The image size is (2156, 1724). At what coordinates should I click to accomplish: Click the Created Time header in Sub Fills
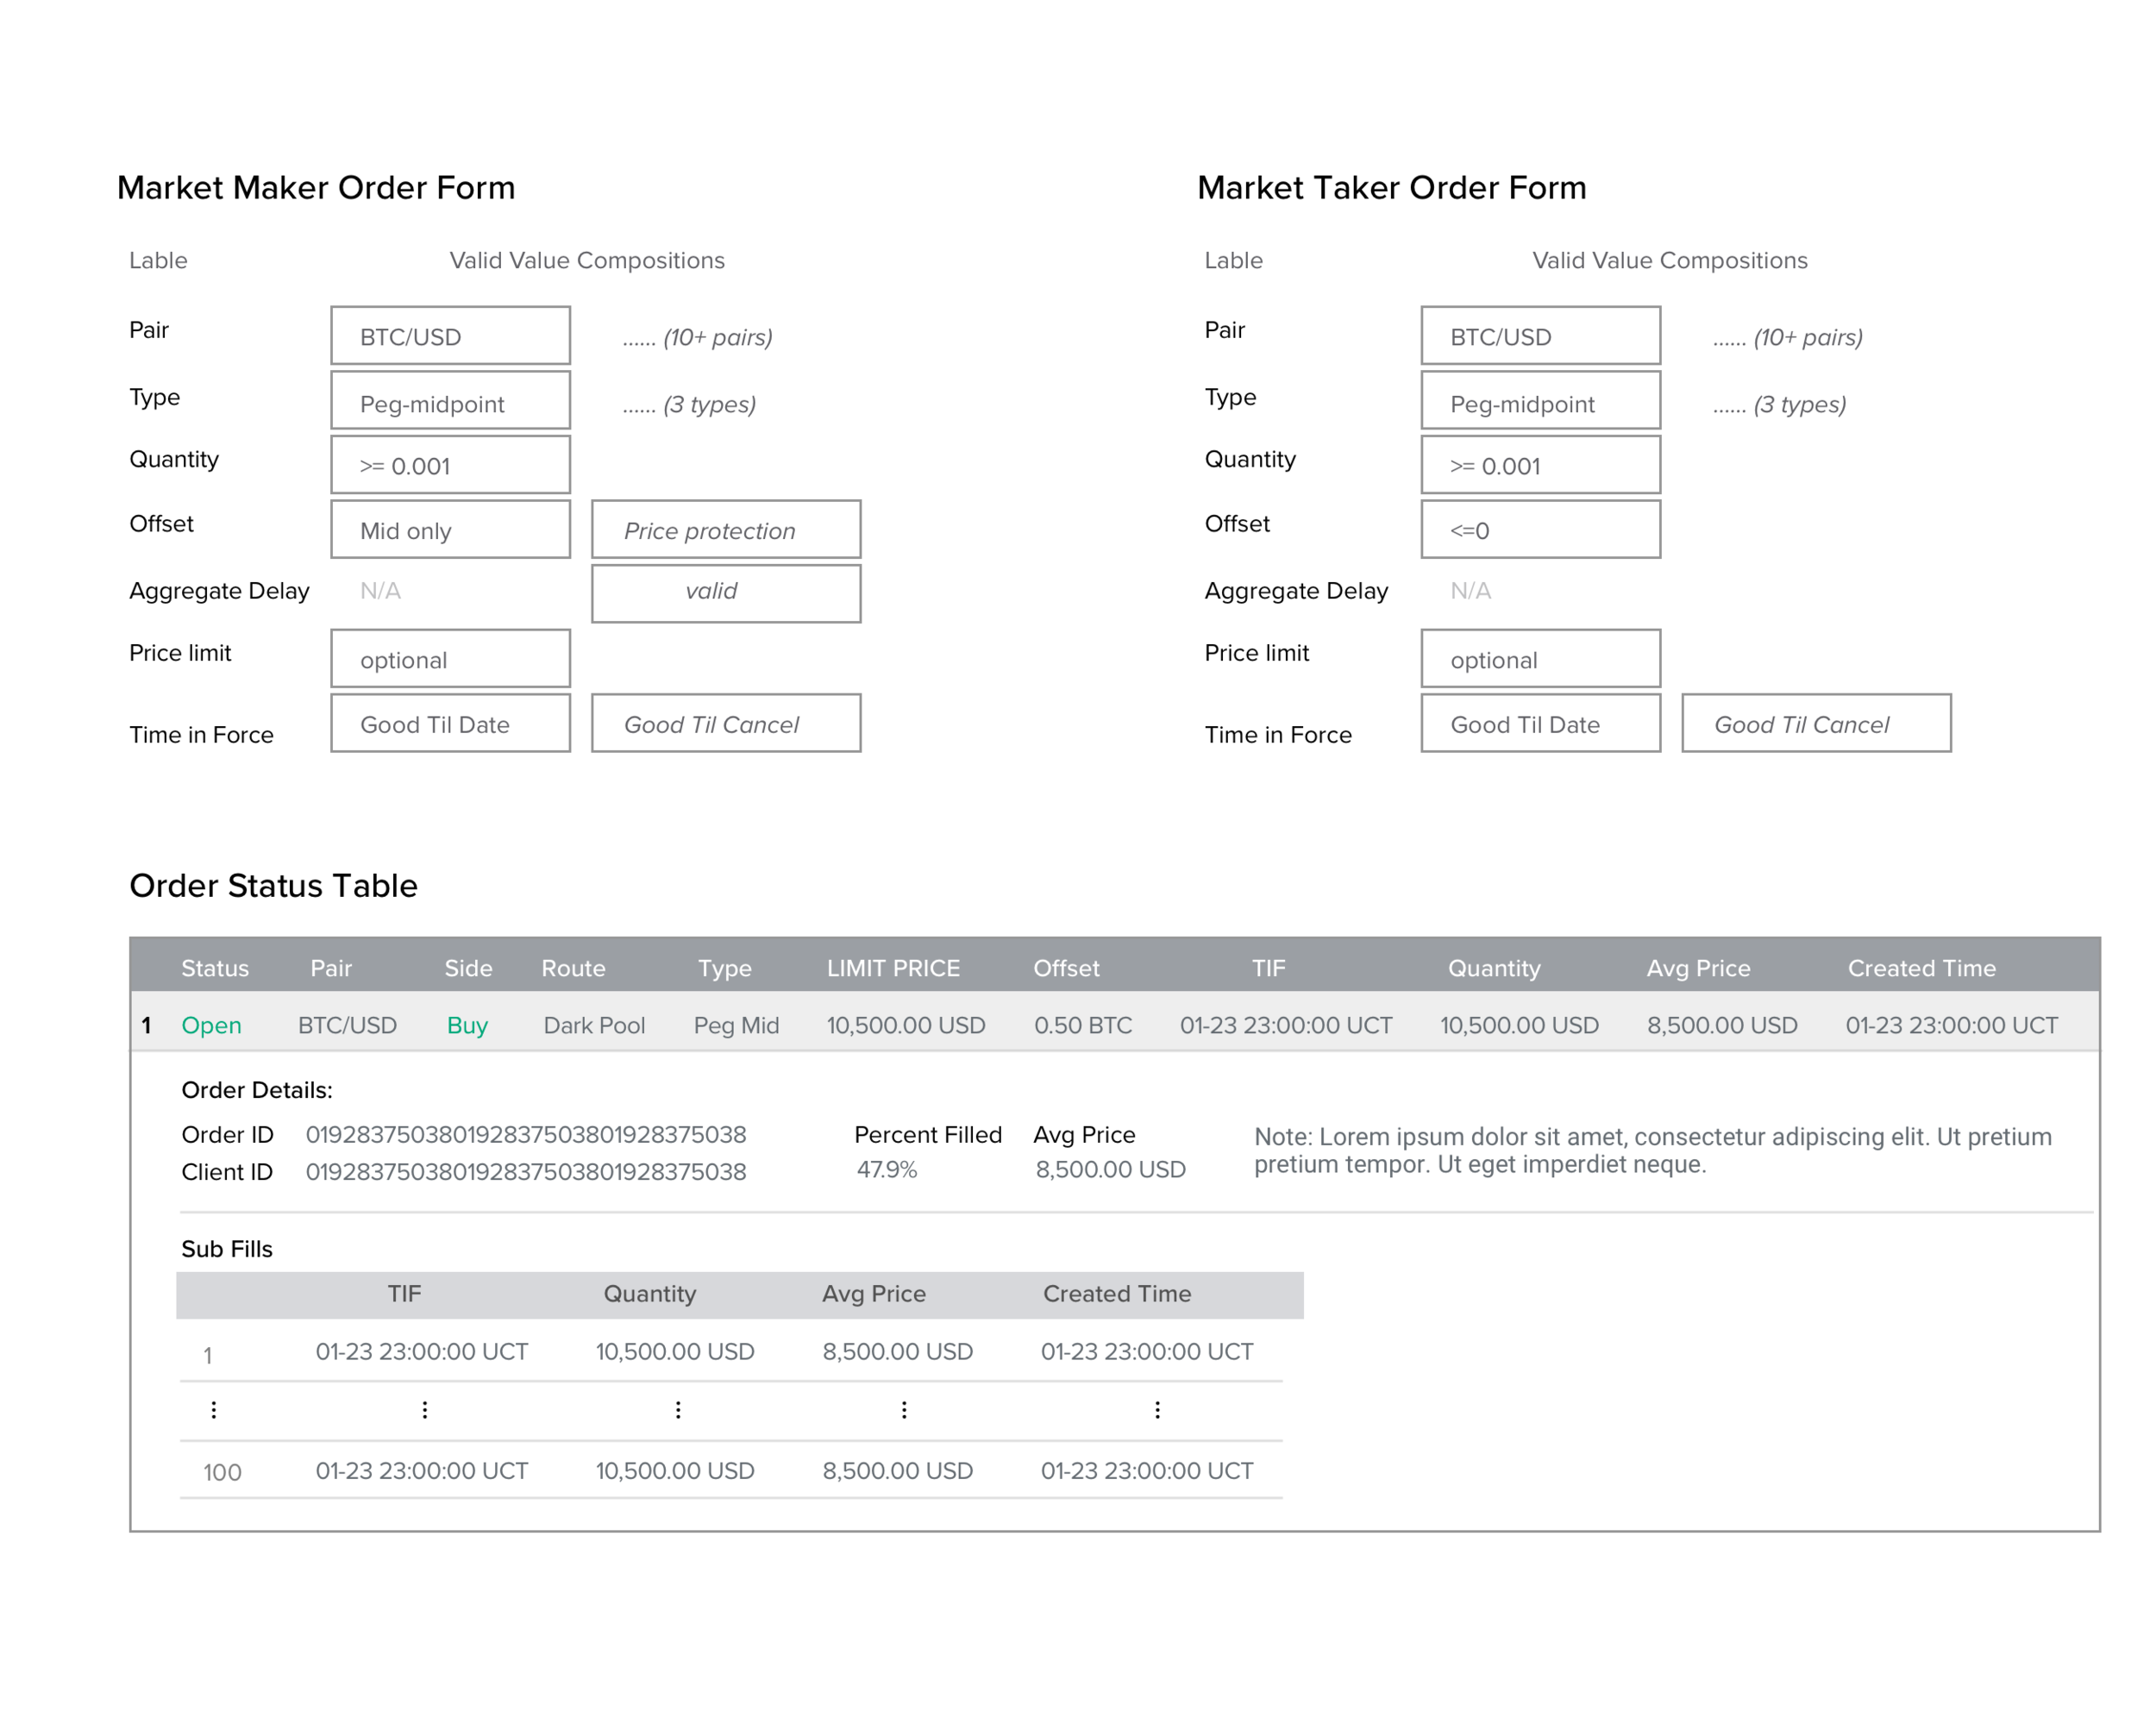coord(1117,1294)
